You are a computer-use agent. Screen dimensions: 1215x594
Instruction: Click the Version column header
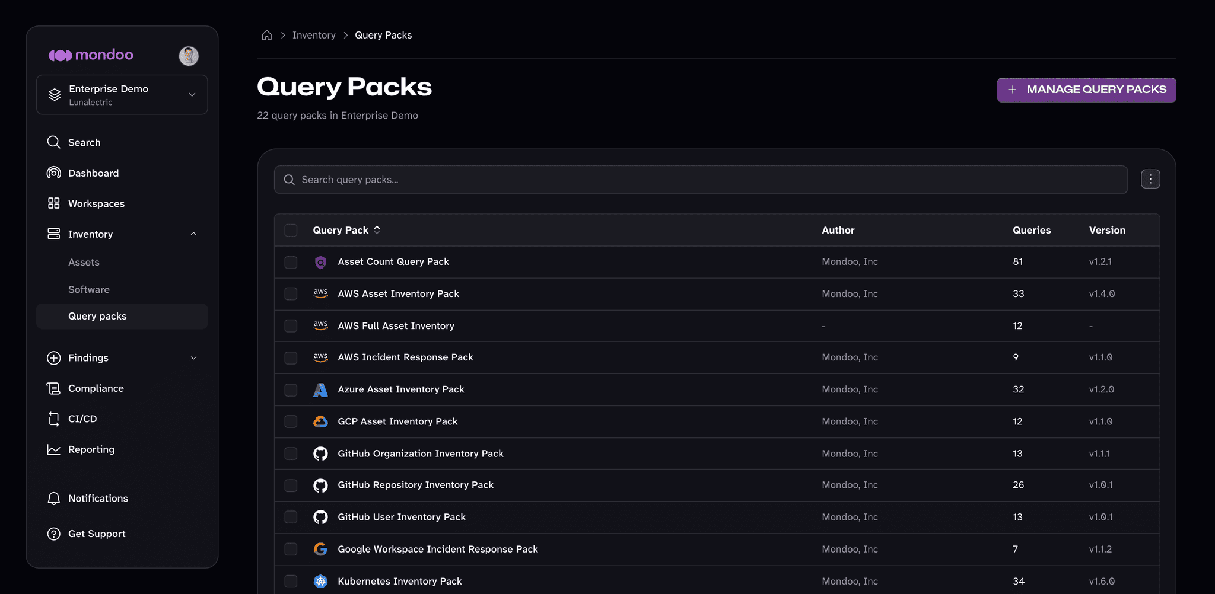click(x=1107, y=230)
